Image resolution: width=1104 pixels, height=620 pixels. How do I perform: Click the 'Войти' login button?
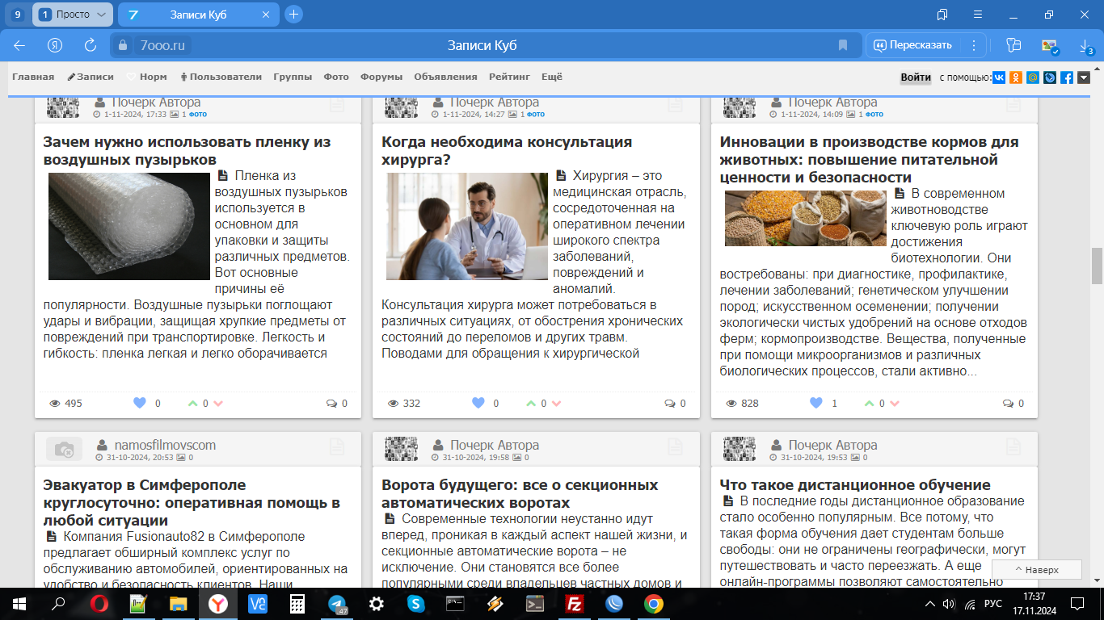pos(916,77)
